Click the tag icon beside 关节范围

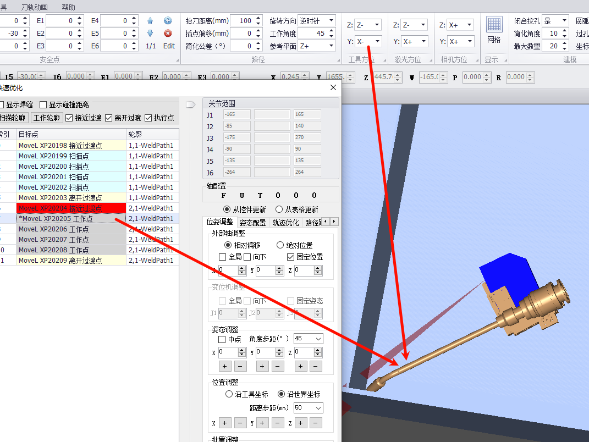pyautogui.click(x=191, y=104)
